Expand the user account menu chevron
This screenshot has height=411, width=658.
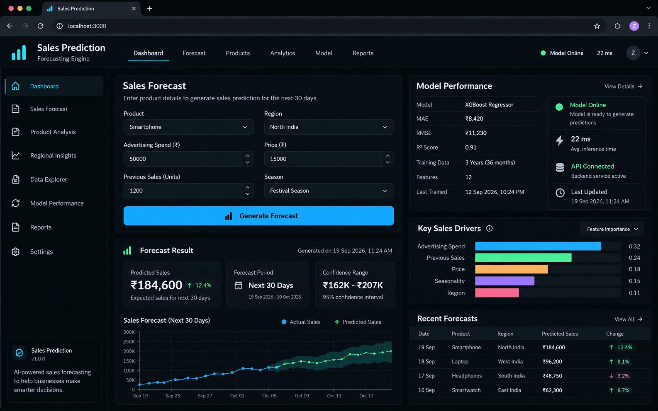point(646,53)
